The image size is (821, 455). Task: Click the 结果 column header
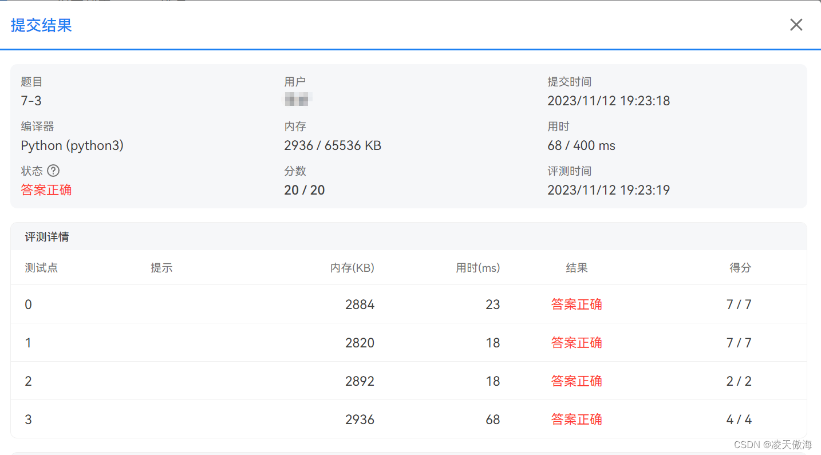point(577,268)
